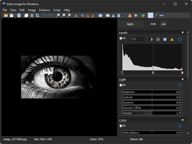This screenshot has width=192, height=144.
Task: Open the RGB channel dropdown
Action: pyautogui.click(x=137, y=39)
